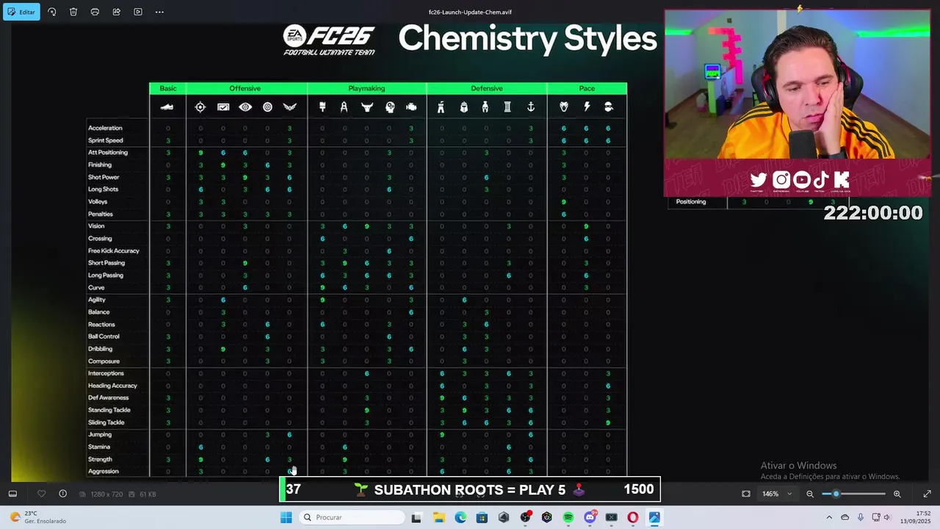Screen dimensions: 940x529
Task: Click the Standing Tackle row label
Action: click(109, 410)
